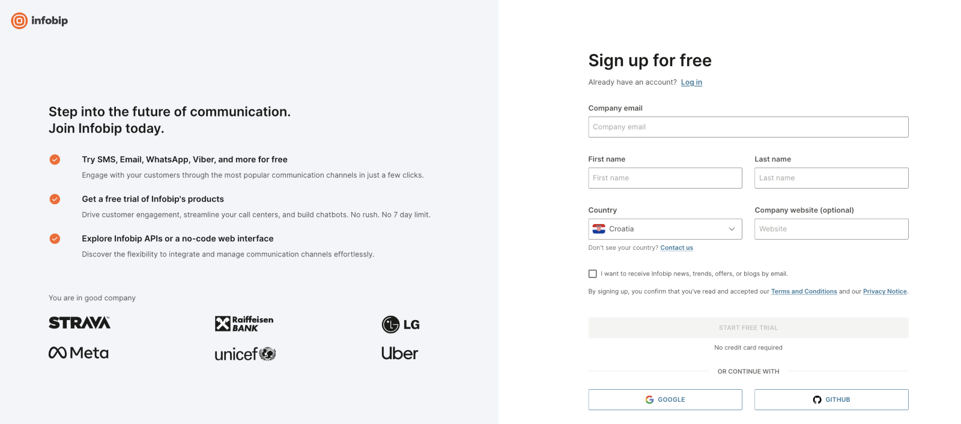Open the Terms and Conditions link
The image size is (961, 424).
804,291
